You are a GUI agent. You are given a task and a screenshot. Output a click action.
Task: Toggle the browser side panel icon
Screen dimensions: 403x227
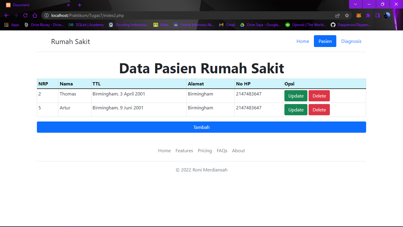(378, 15)
